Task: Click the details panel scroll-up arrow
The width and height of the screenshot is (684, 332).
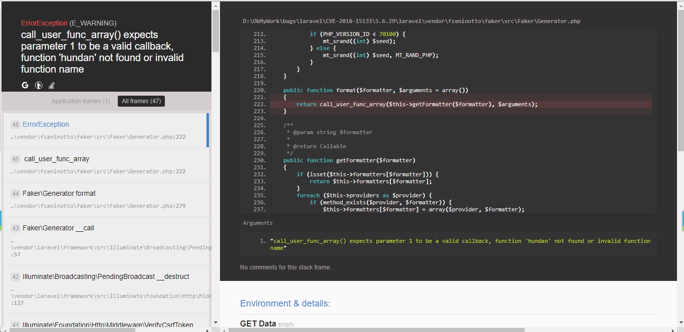Action: pyautogui.click(x=680, y=6)
